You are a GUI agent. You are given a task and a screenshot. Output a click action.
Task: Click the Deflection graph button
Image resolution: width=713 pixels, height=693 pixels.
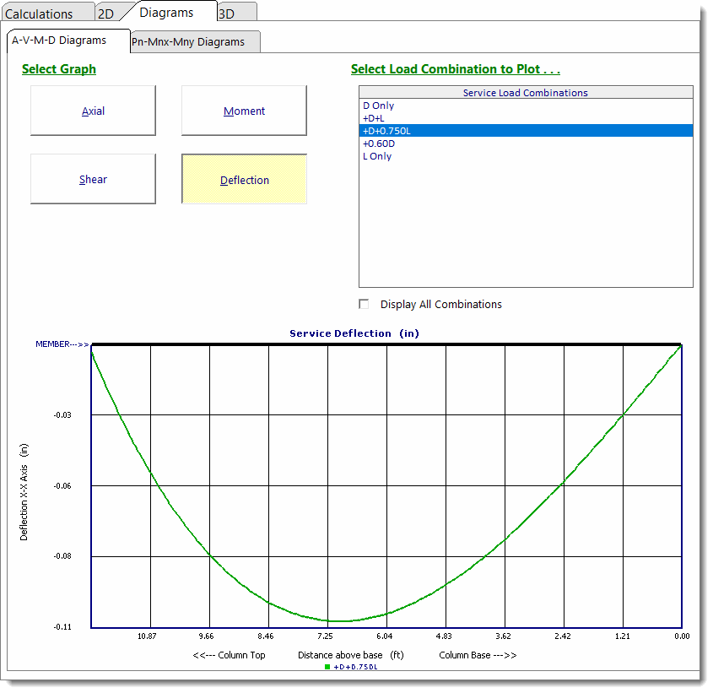point(244,179)
